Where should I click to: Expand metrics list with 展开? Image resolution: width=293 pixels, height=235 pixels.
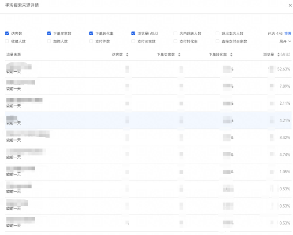pyautogui.click(x=285, y=41)
